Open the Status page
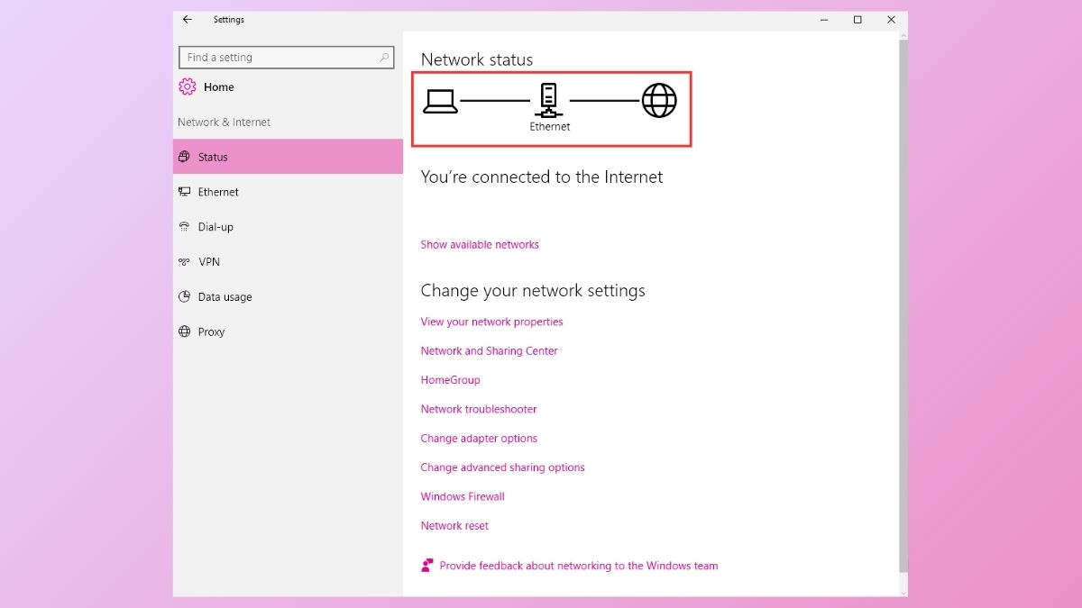 288,157
